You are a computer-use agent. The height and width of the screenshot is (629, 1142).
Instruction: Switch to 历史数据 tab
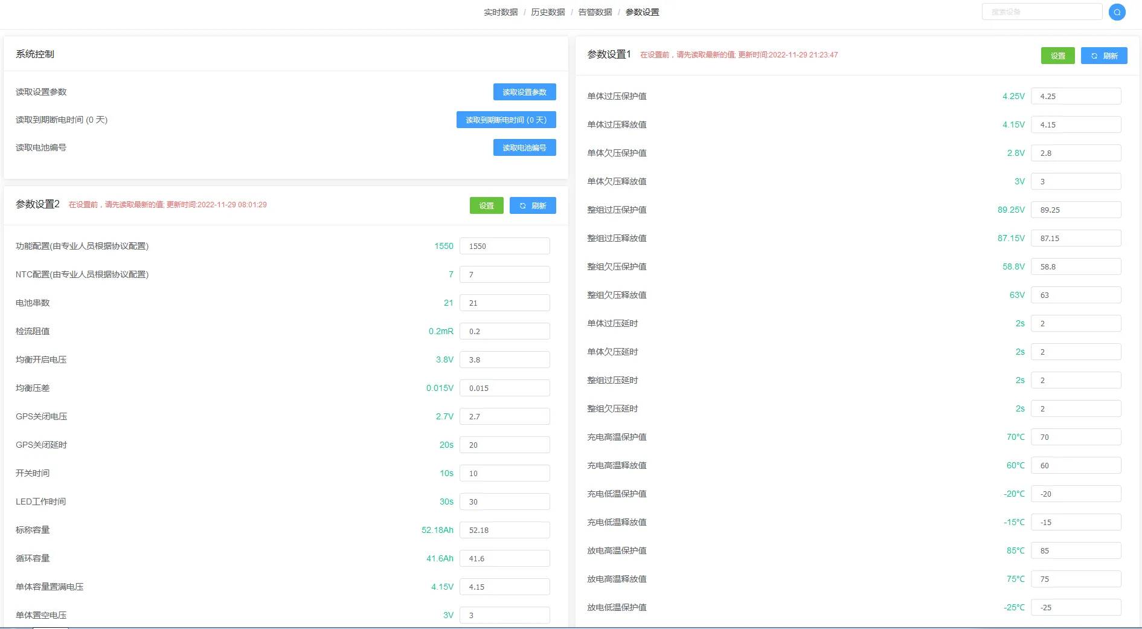(x=547, y=12)
